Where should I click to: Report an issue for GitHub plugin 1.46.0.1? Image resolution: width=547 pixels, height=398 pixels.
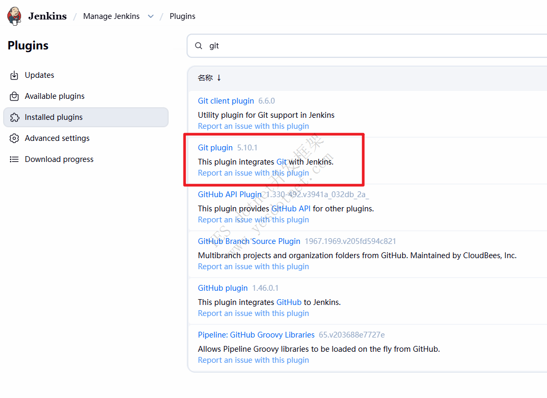coord(253,313)
